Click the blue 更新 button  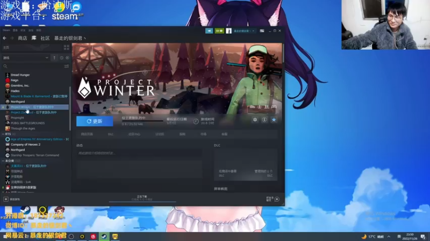95,121
